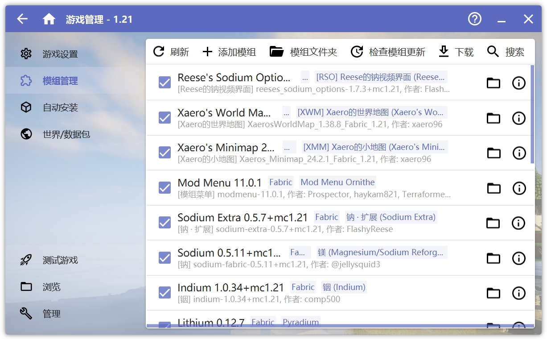The height and width of the screenshot is (340, 547).
Task: Click the vertical scrollbar of mod list
Action: [532, 115]
